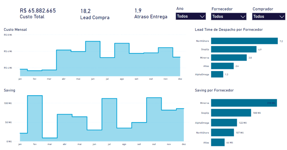Click the 188 Mil data label

point(257,113)
